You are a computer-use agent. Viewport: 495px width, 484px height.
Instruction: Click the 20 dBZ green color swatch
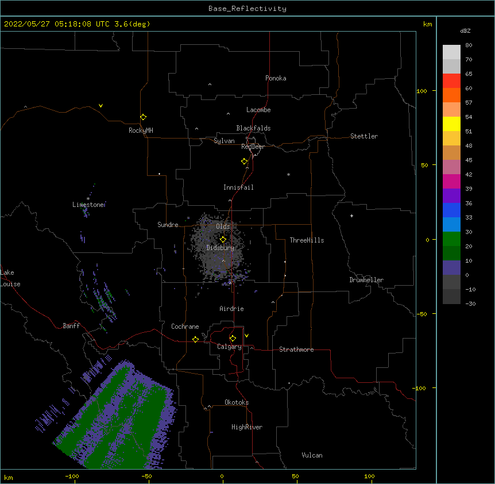pyautogui.click(x=451, y=239)
